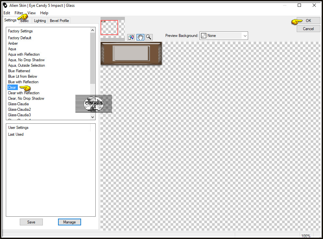Image resolution: width=323 pixels, height=239 pixels.
Task: Select the Aqua, No Drop Shadow preset
Action: coord(26,60)
